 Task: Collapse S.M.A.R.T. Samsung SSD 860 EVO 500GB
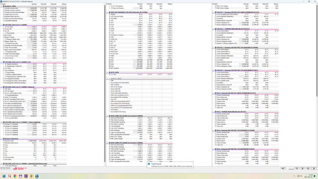click(213, 12)
